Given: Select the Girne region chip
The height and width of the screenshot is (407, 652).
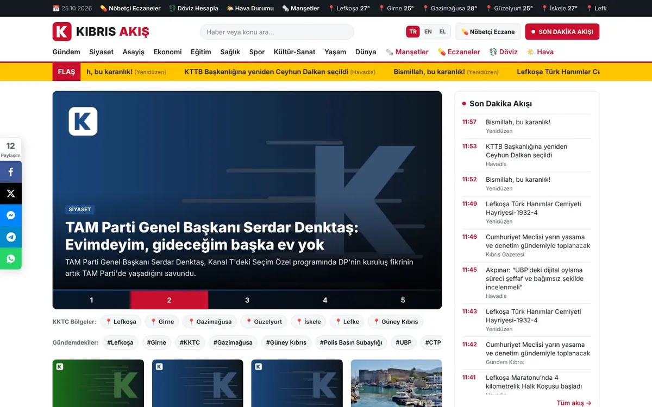Looking at the screenshot, I should tap(162, 322).
